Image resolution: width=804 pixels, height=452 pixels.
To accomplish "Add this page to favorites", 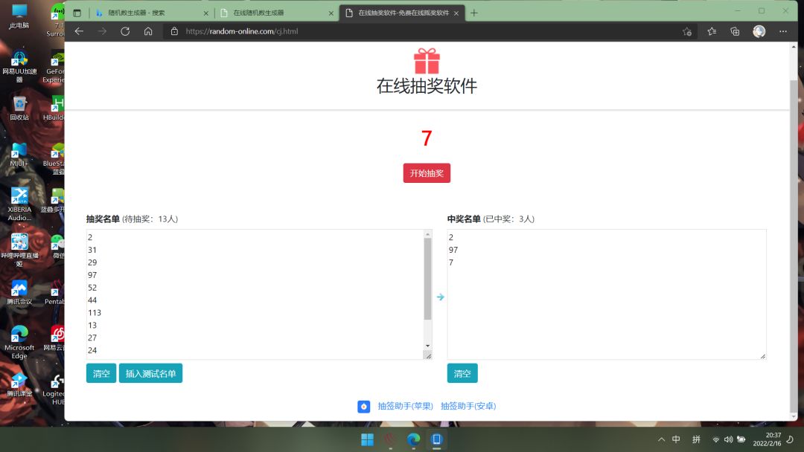I will tap(687, 31).
